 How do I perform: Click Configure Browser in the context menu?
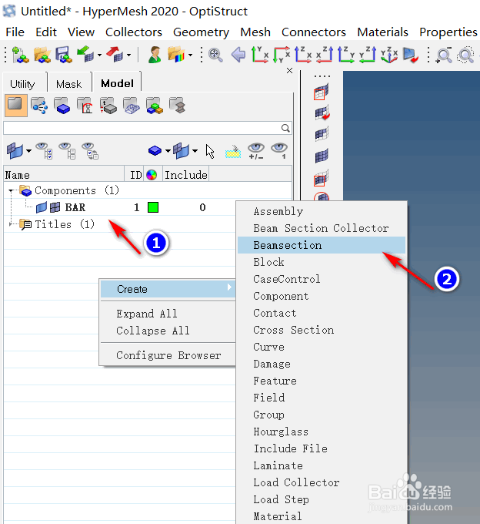click(168, 355)
